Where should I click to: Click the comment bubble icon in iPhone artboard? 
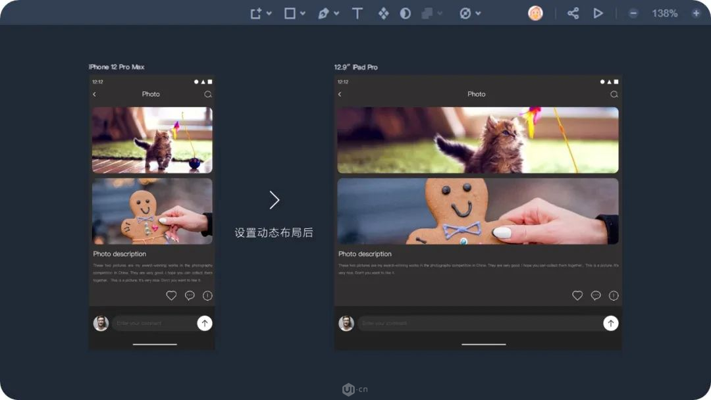(190, 296)
